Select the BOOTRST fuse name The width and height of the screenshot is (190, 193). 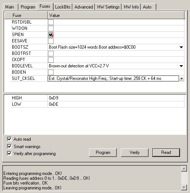[x=21, y=53]
